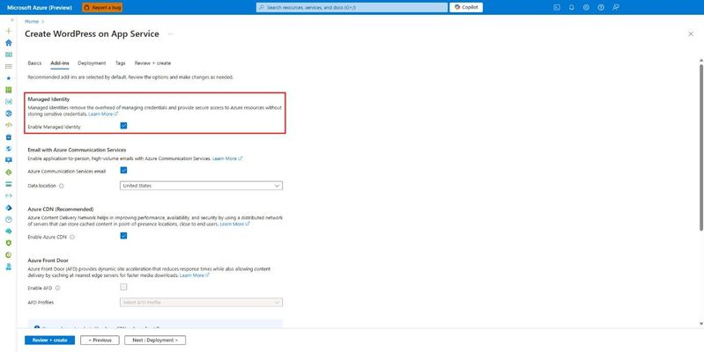Expand the left sidebar with double chevron
This screenshot has width=704, height=352.
12,20
